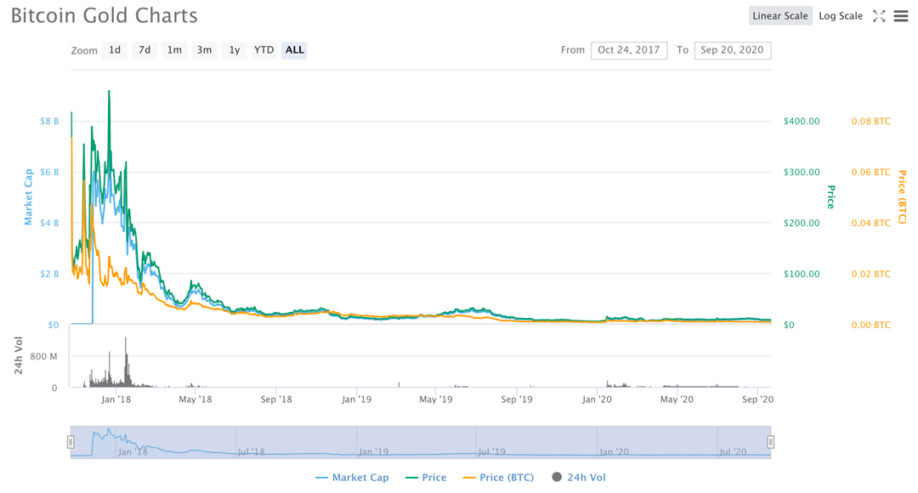Image resolution: width=918 pixels, height=493 pixels.
Task: Switch to Log Scale
Action: 841,16
